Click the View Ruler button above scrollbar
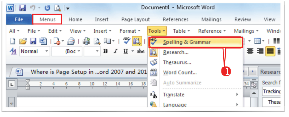This screenshot has width=289, height=117. pyautogui.click(x=254, y=85)
